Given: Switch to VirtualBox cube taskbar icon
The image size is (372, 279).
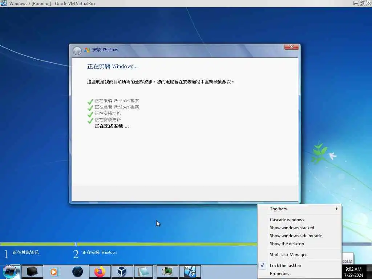Looking at the screenshot, I should [x=122, y=272].
